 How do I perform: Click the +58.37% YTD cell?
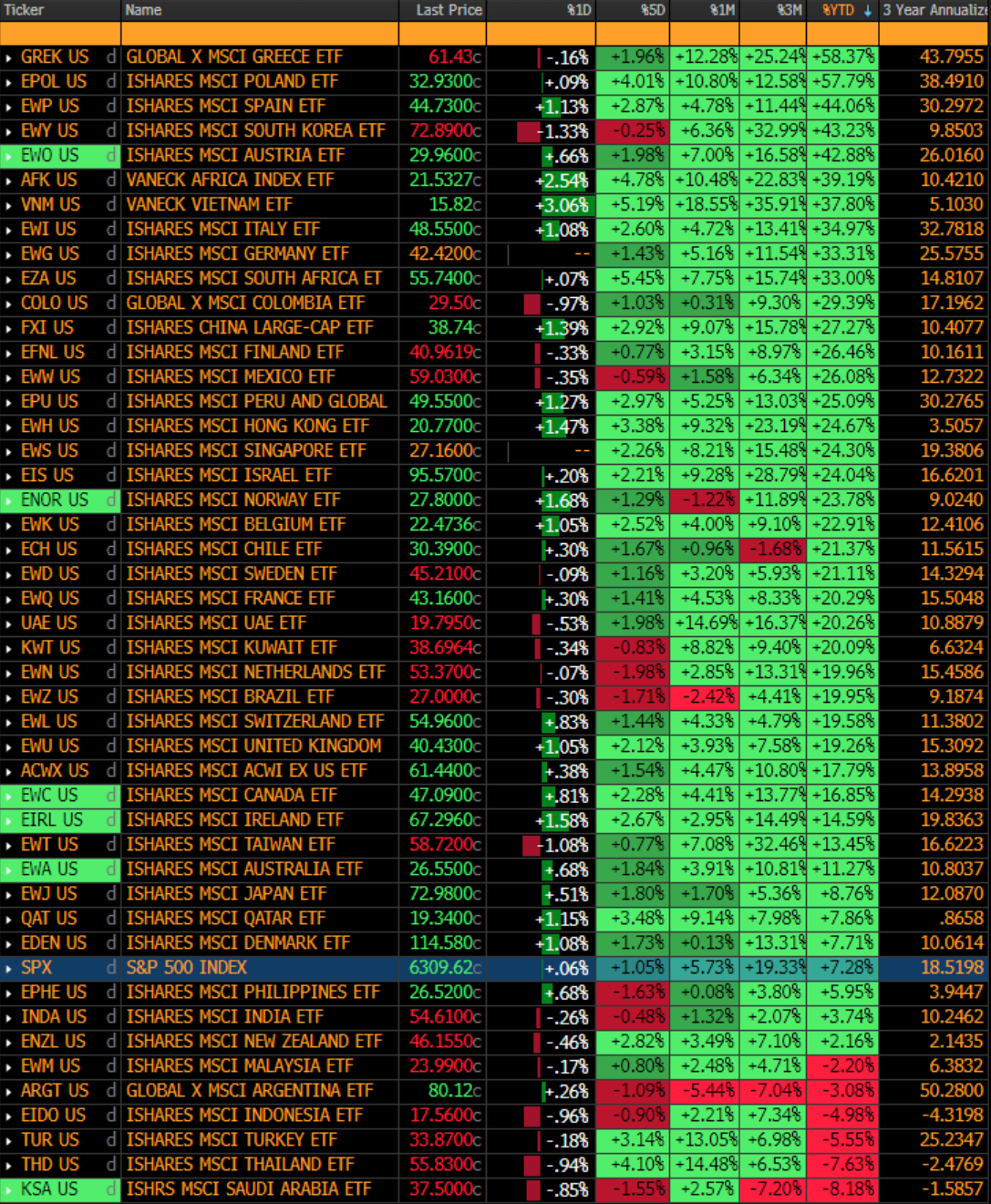point(842,57)
